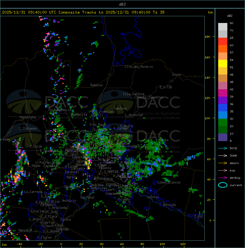Click the Capdevila map label
The height and width of the screenshot is (248, 245).
pos(79,115)
